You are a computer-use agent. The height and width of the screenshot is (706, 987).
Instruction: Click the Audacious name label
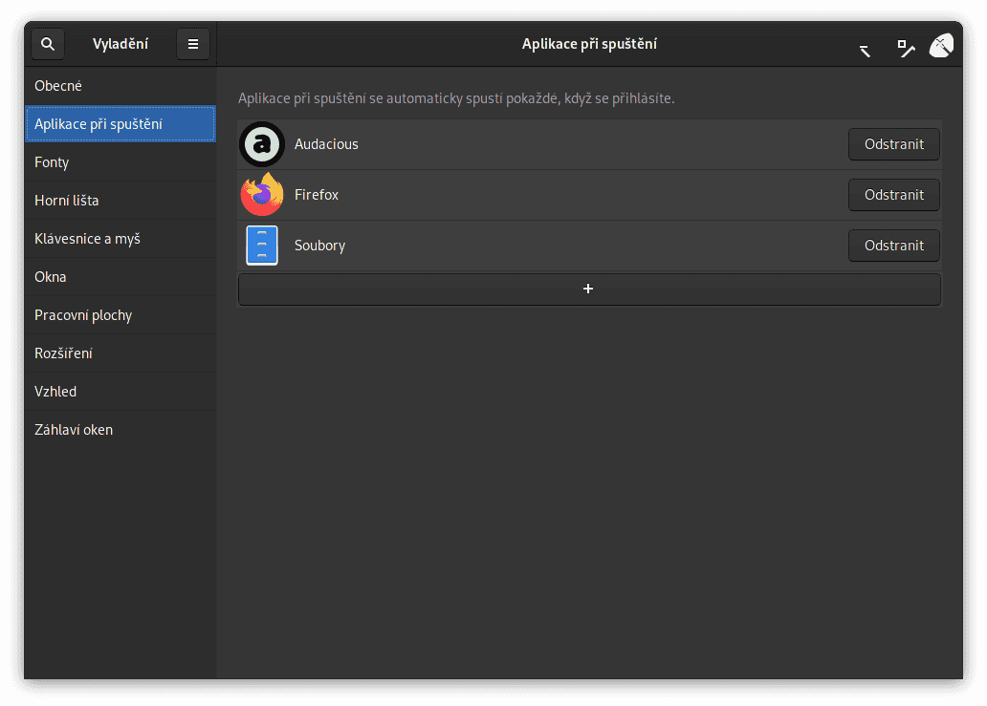(326, 144)
